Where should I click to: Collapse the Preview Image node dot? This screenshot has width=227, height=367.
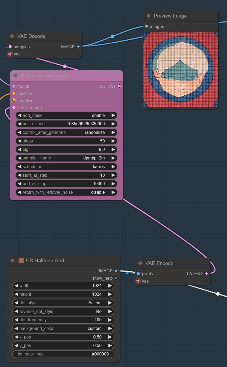(148, 16)
